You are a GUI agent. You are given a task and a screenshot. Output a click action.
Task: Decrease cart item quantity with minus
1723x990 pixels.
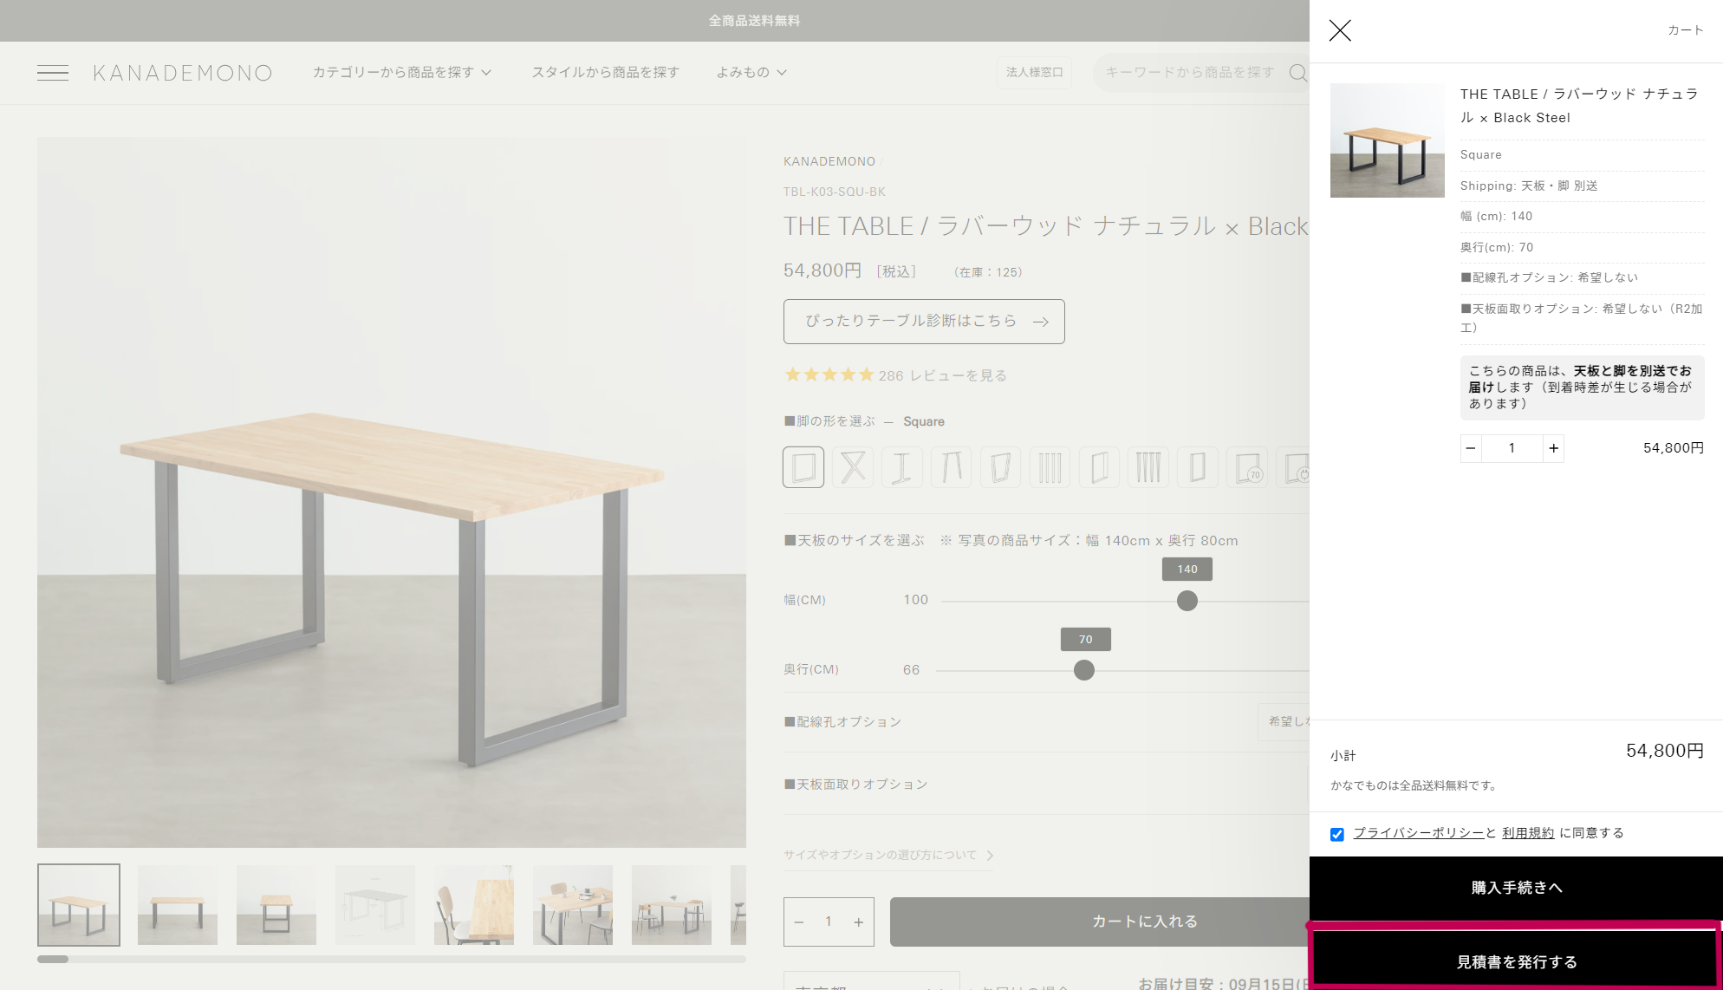tap(1471, 448)
